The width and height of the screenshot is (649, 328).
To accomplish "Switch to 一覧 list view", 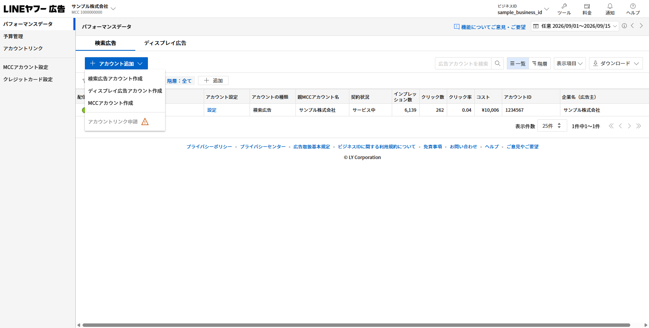I will (518, 63).
